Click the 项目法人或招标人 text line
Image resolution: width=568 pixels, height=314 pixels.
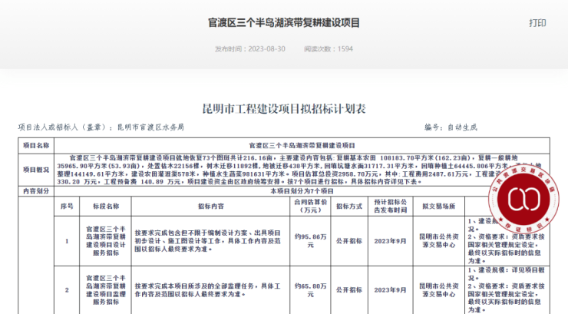(x=101, y=127)
